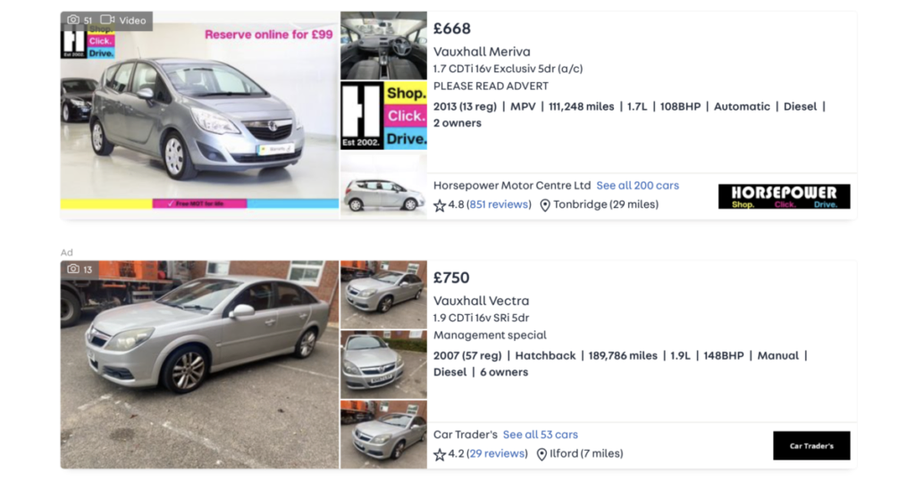This screenshot has height=481, width=915.
Task: Click the Car Trader's black logo badge
Action: click(811, 445)
